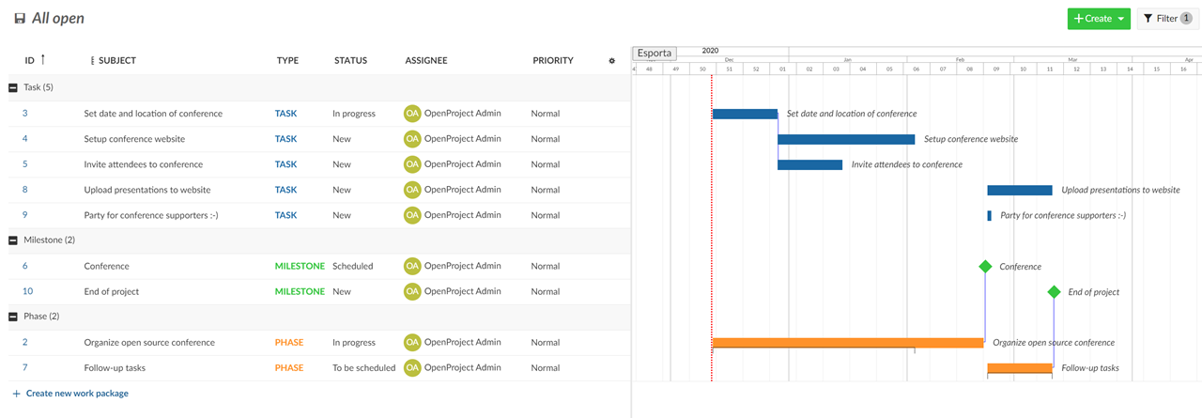The width and height of the screenshot is (1202, 418).
Task: Open work package ID 10
Action: click(28, 291)
